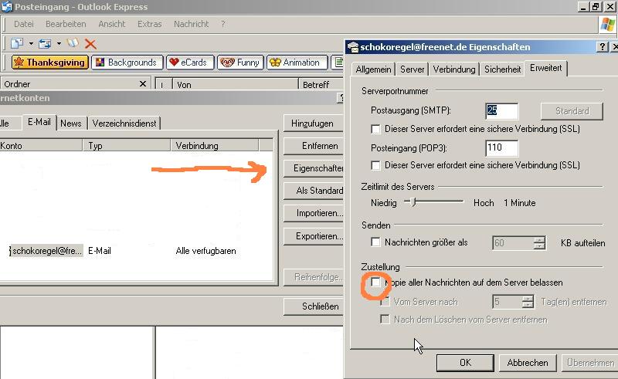This screenshot has width=618, height=379.
Task: Open the Nachricht menu
Action: point(191,24)
